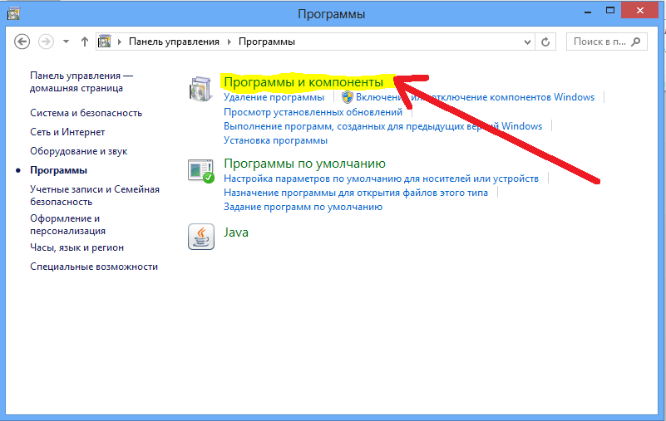Select Система и безопасность in the sidebar
Image resolution: width=666 pixels, height=421 pixels.
[x=86, y=113]
